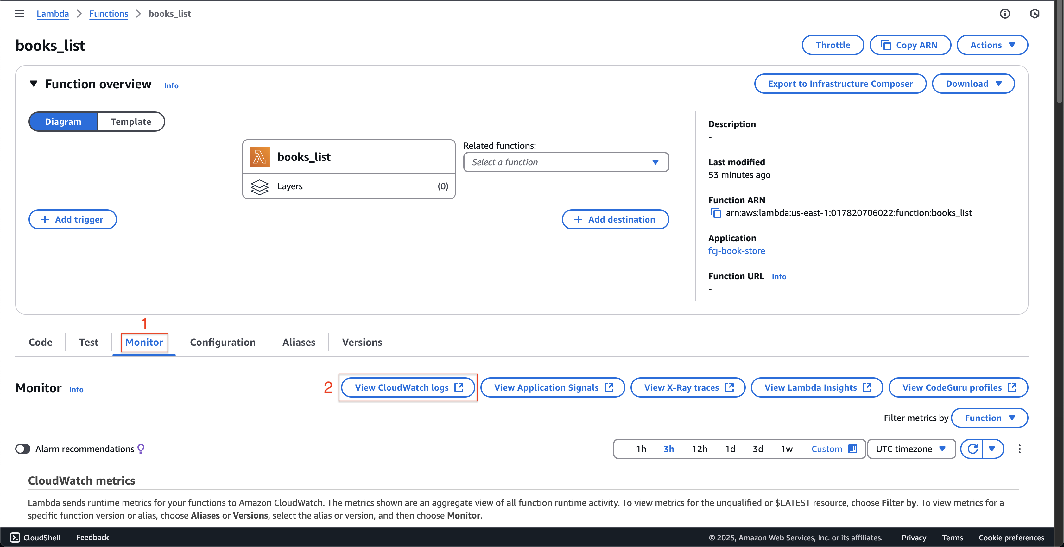Click external link icon on View CloudWatch logs
The width and height of the screenshot is (1064, 547).
pos(459,387)
